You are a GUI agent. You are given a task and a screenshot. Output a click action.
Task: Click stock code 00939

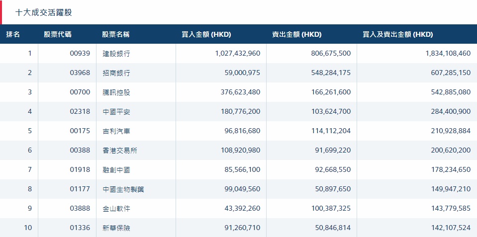tap(80, 54)
